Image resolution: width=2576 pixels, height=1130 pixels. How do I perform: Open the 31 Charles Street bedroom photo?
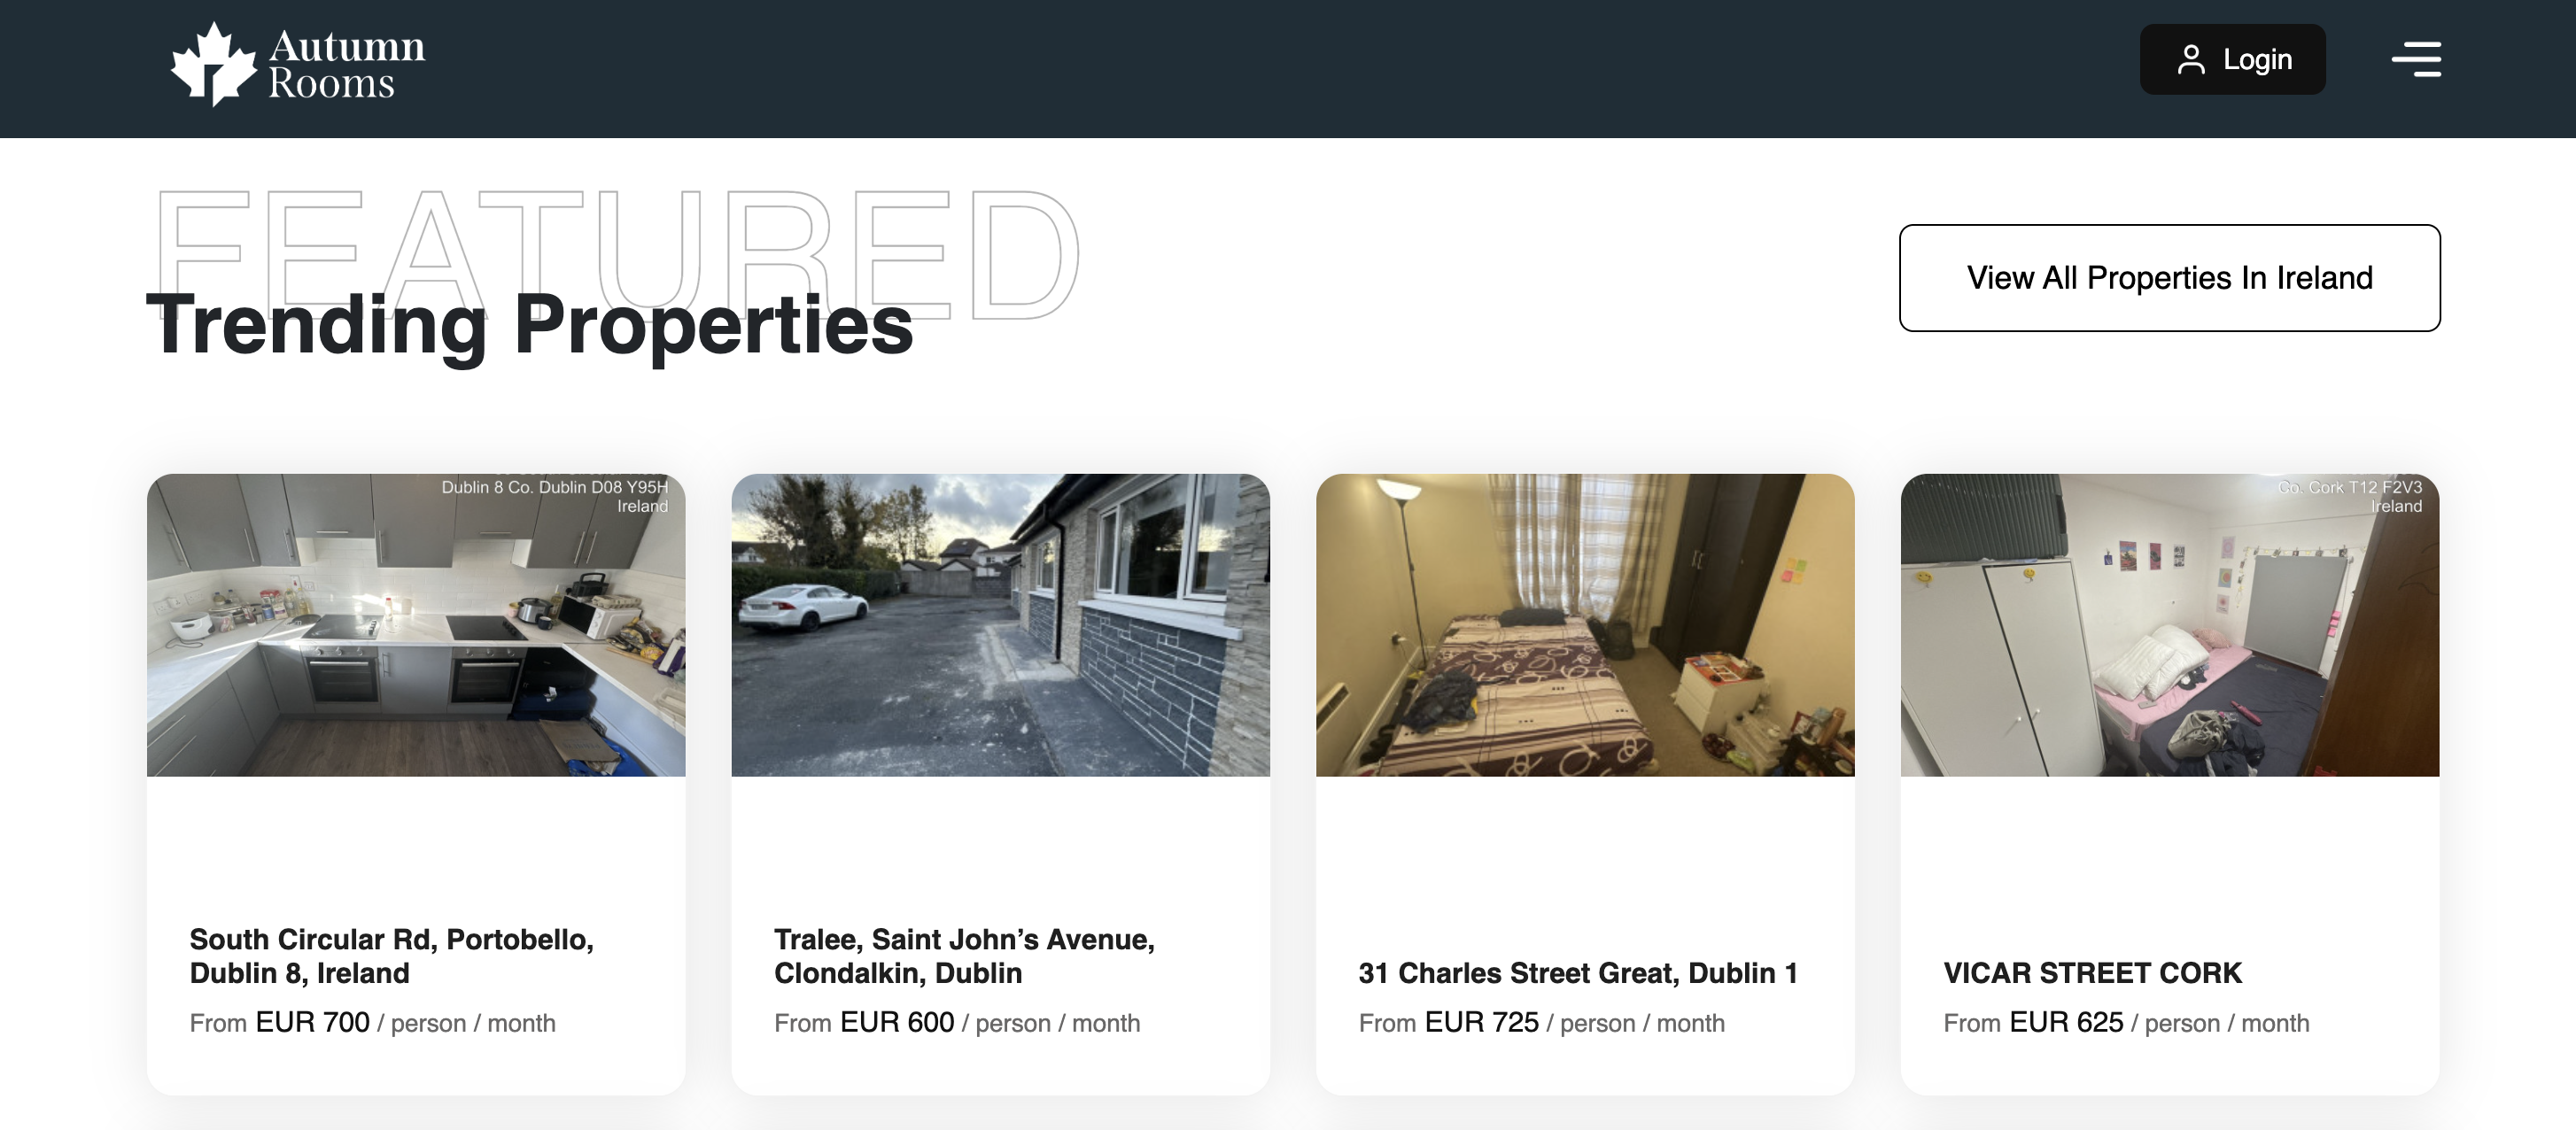[x=1585, y=625]
